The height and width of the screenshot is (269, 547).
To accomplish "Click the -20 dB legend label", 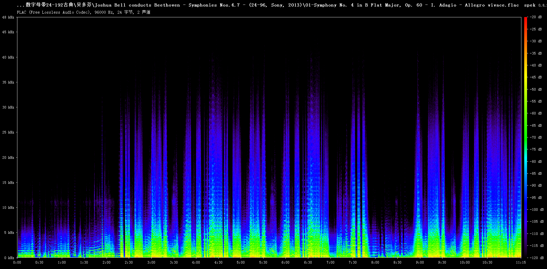I will [536, 17].
